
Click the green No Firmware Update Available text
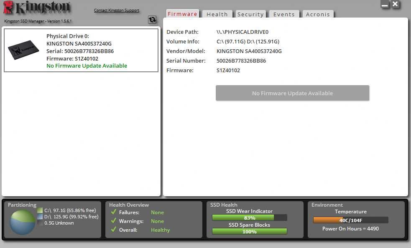click(x=87, y=66)
